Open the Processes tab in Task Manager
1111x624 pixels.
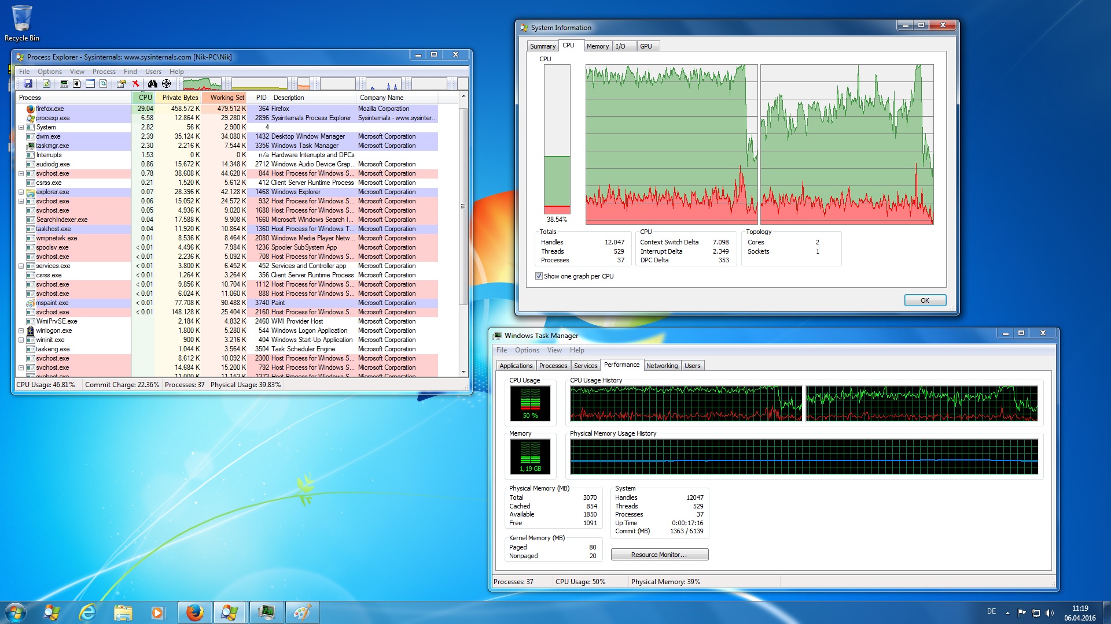tap(553, 366)
